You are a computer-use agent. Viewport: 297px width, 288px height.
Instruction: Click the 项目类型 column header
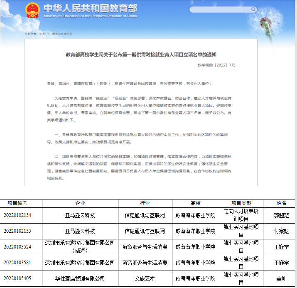[241, 203]
